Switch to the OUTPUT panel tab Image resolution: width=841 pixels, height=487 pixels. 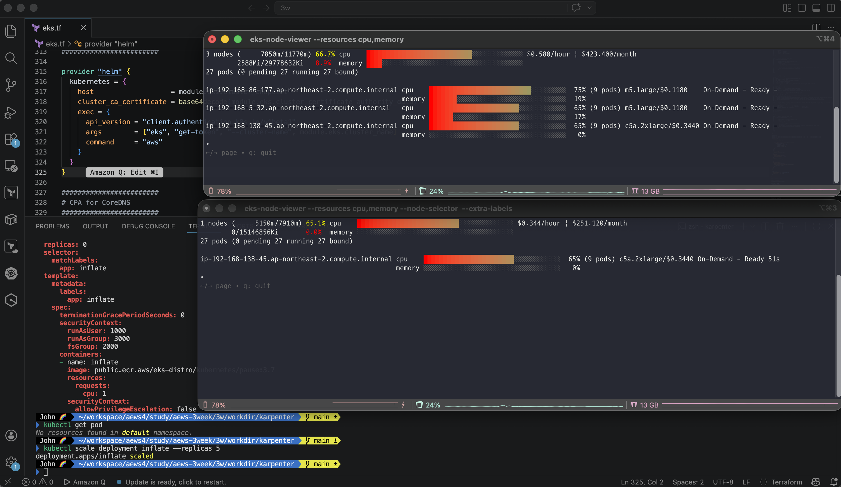(x=95, y=226)
